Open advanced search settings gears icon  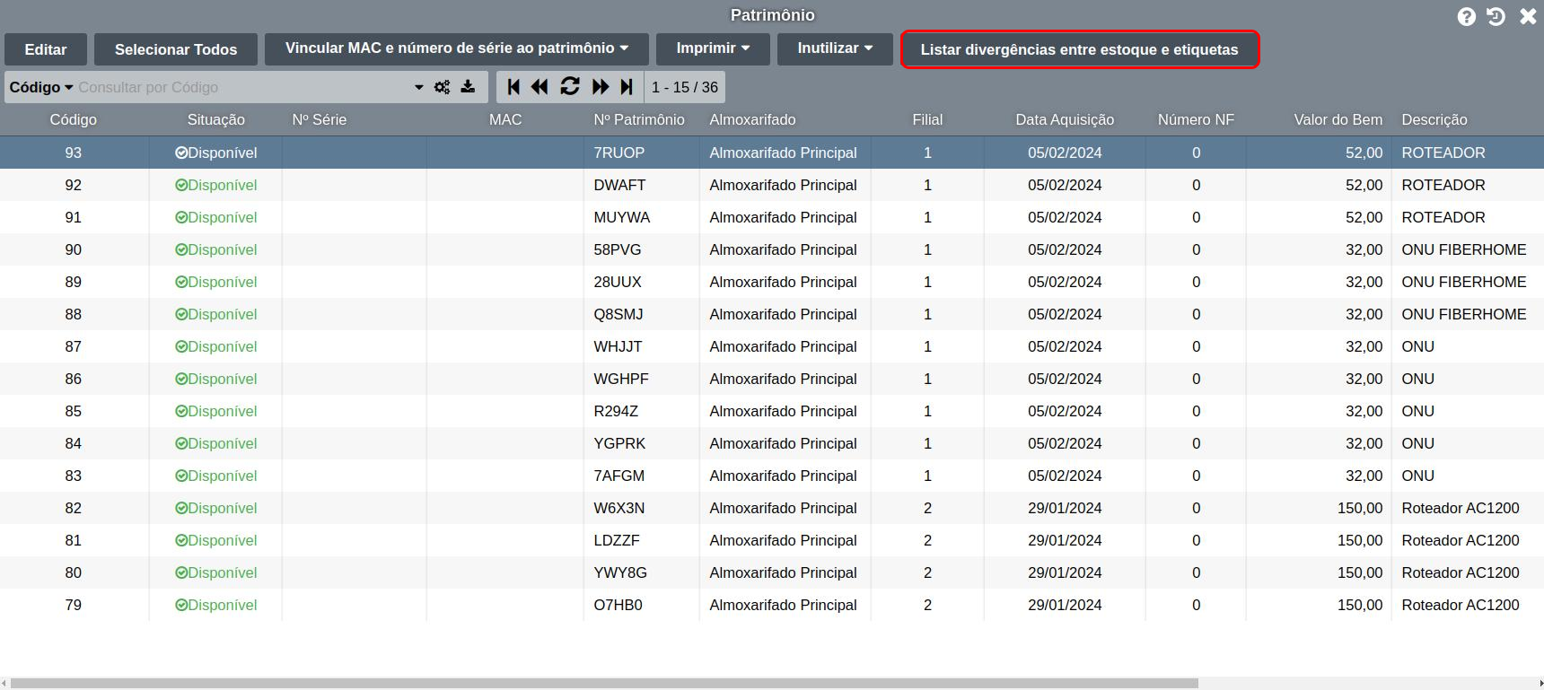(x=443, y=87)
